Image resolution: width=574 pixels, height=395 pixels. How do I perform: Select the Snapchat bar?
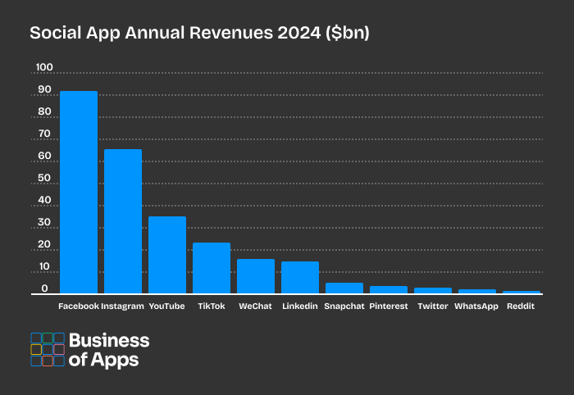344,288
